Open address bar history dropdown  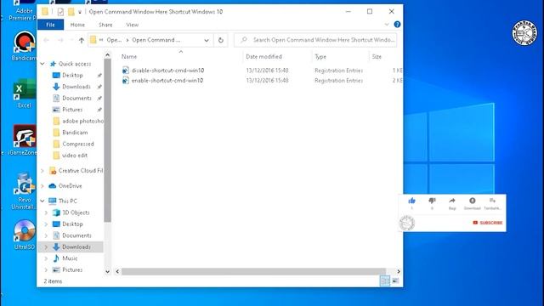point(207,40)
